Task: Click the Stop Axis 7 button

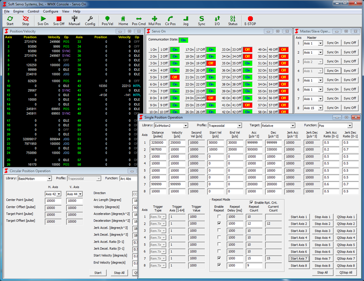Action: 323,258
